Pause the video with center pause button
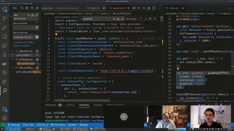The image size is (234, 131). [x=124, y=116]
